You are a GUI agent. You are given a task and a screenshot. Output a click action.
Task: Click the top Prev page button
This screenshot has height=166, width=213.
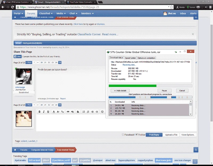(29, 63)
